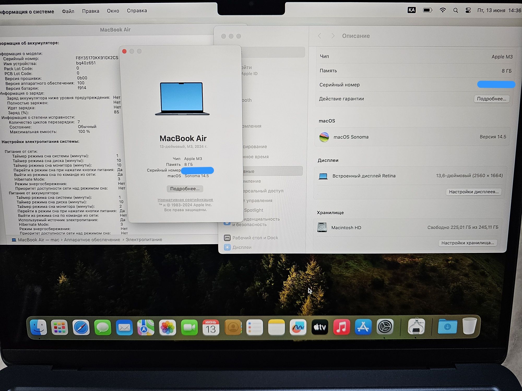Screen dimensions: 522x391
Task: Open the Trash in the Dock
Action: [470, 326]
